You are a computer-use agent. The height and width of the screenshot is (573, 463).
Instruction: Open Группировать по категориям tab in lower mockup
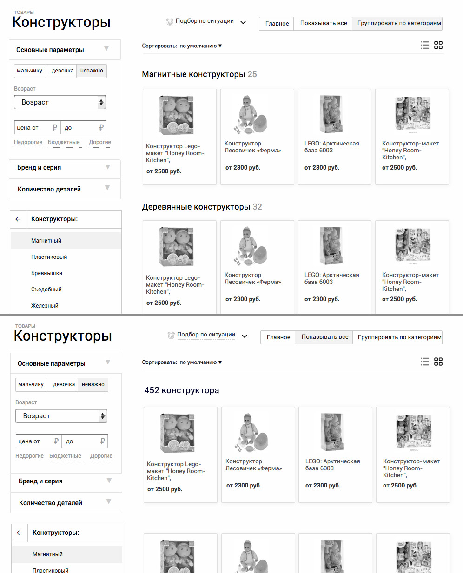point(398,337)
